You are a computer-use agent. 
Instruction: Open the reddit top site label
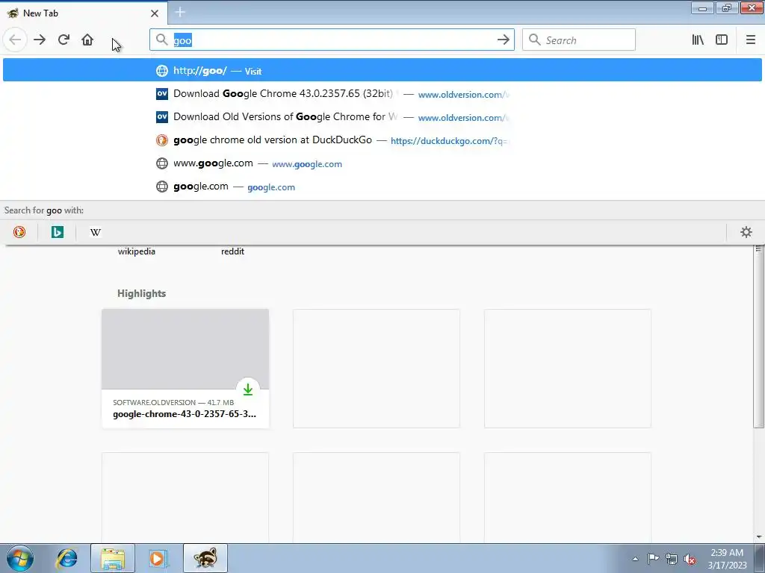click(x=233, y=251)
